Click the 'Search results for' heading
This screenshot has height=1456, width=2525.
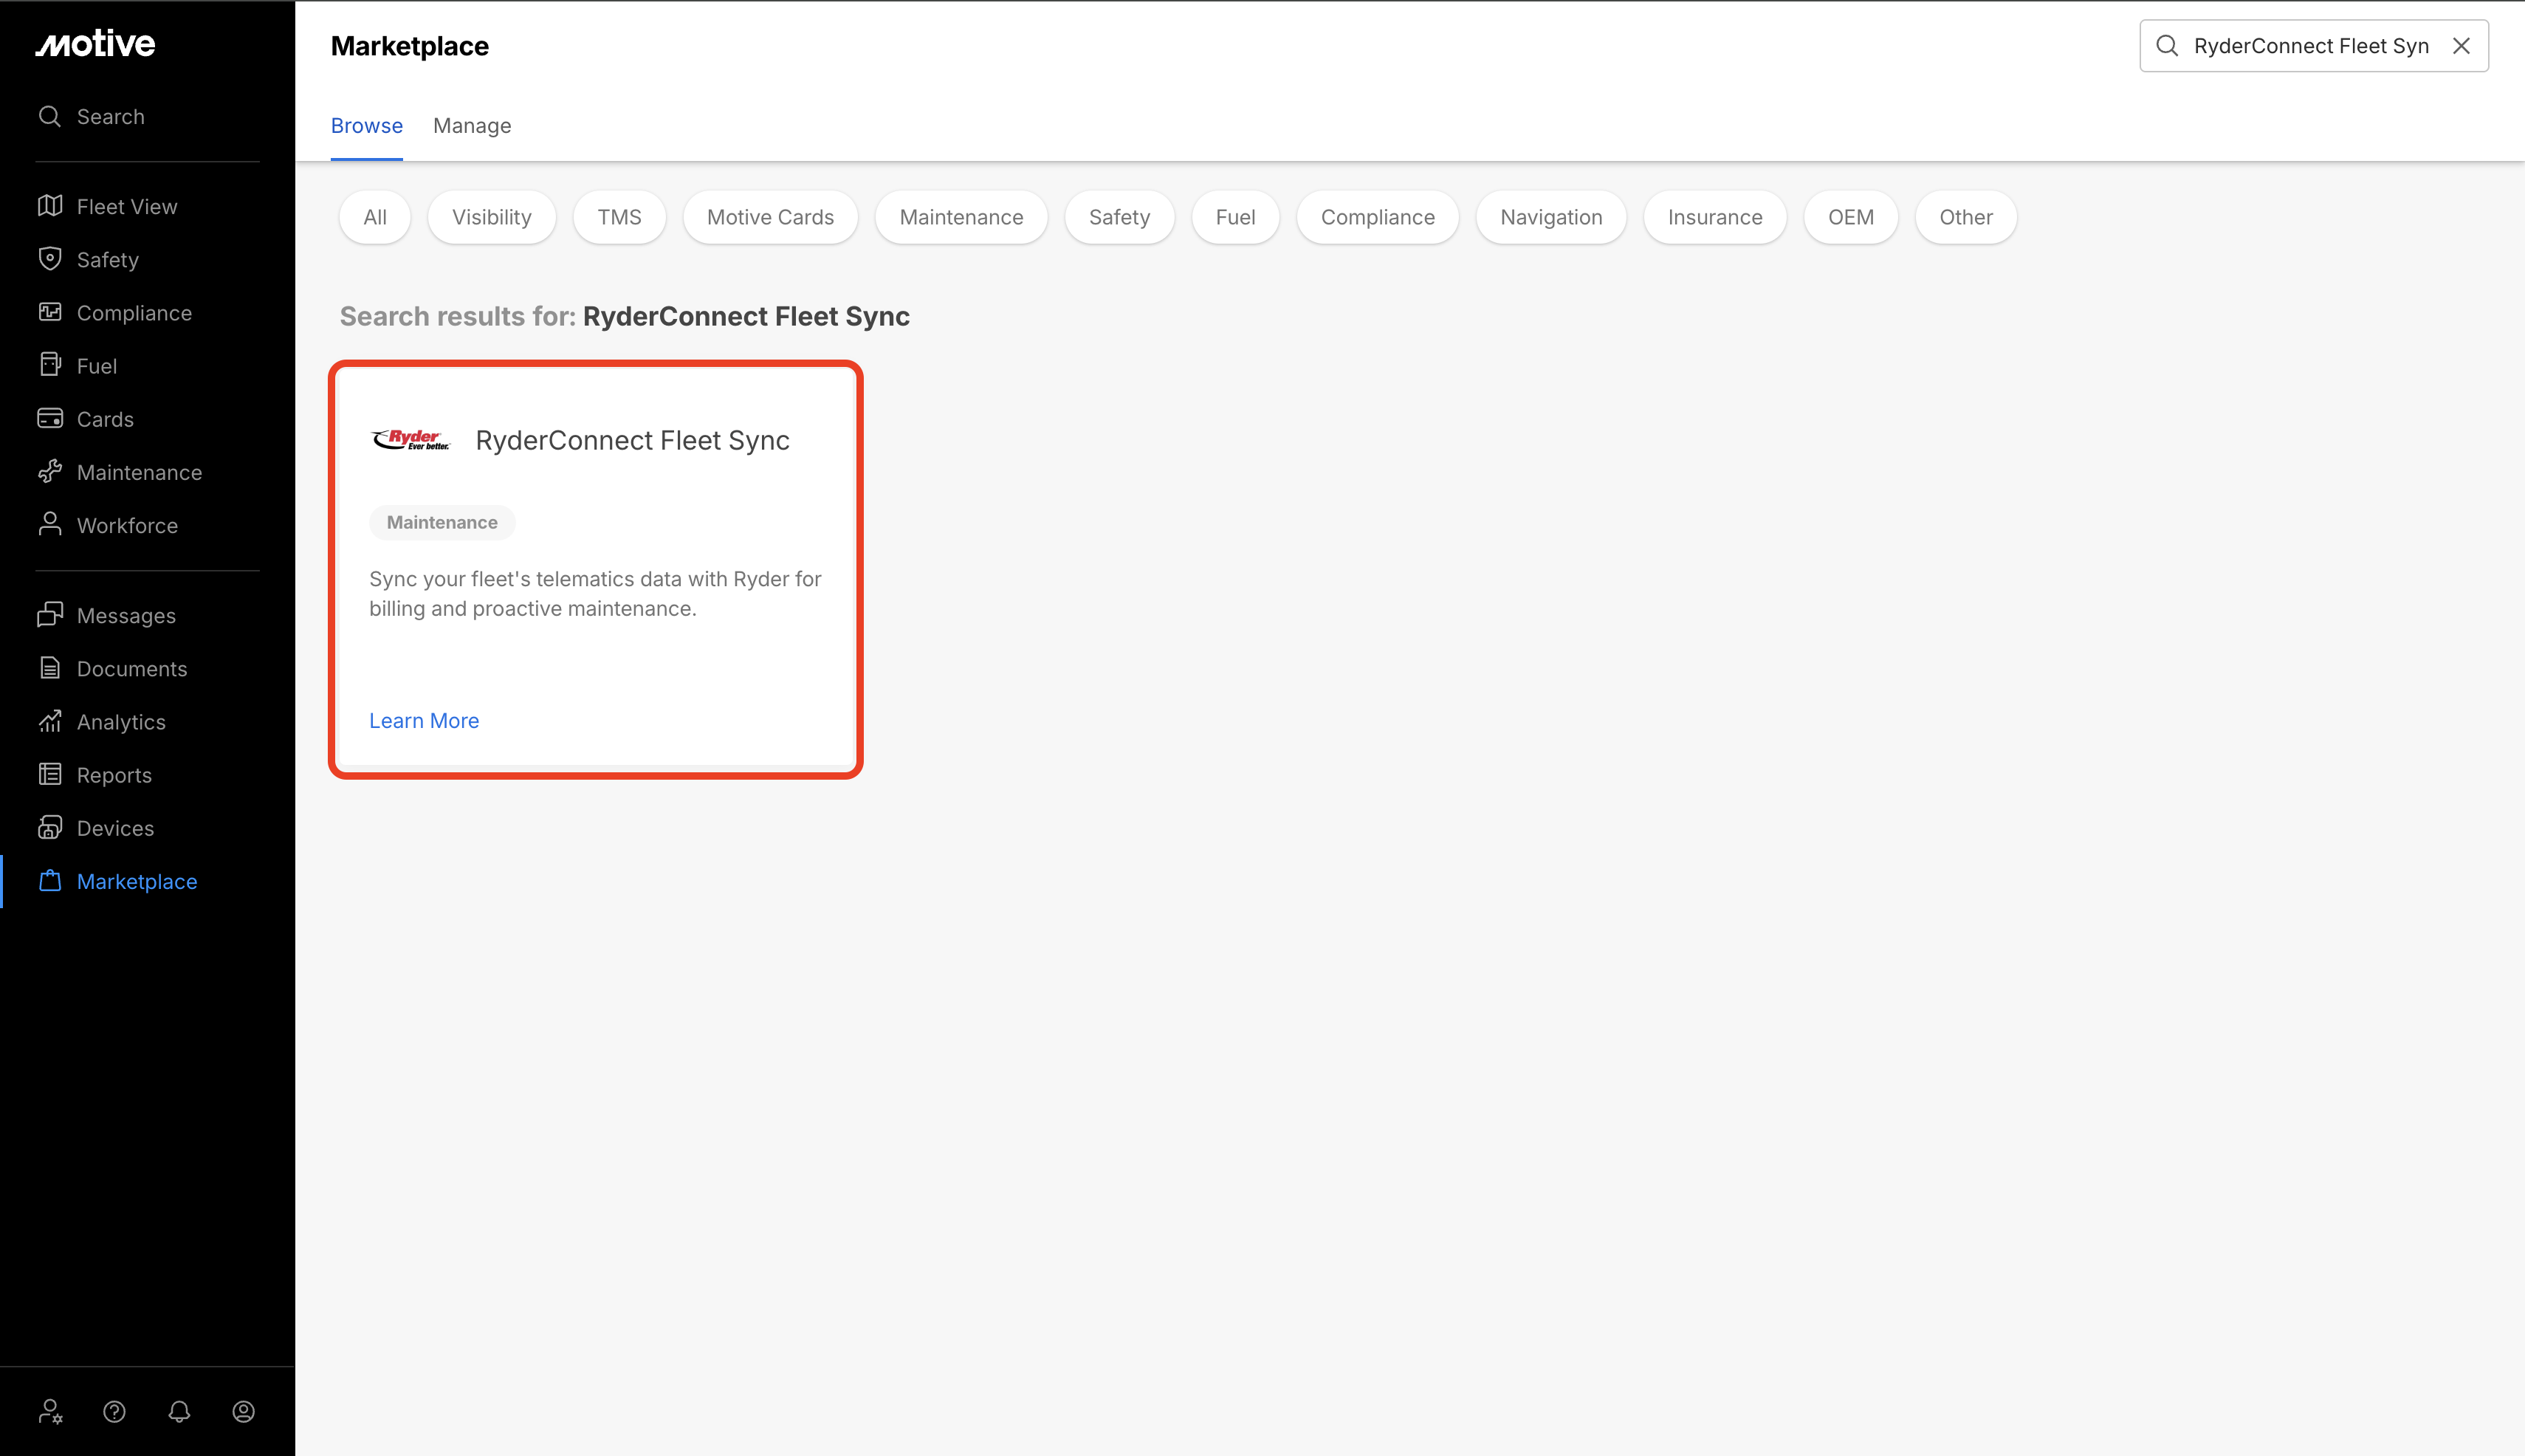pyautogui.click(x=624, y=316)
